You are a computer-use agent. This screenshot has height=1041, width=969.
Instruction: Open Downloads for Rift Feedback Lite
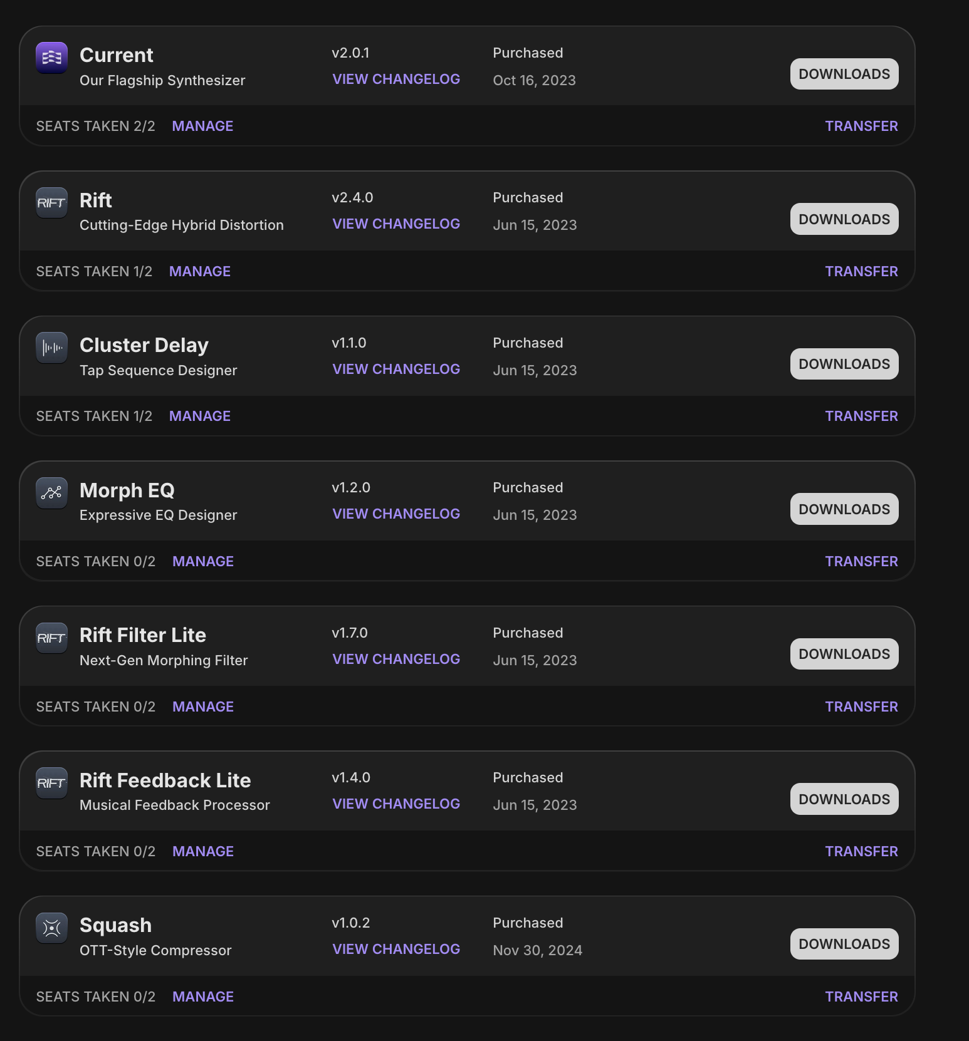(844, 799)
